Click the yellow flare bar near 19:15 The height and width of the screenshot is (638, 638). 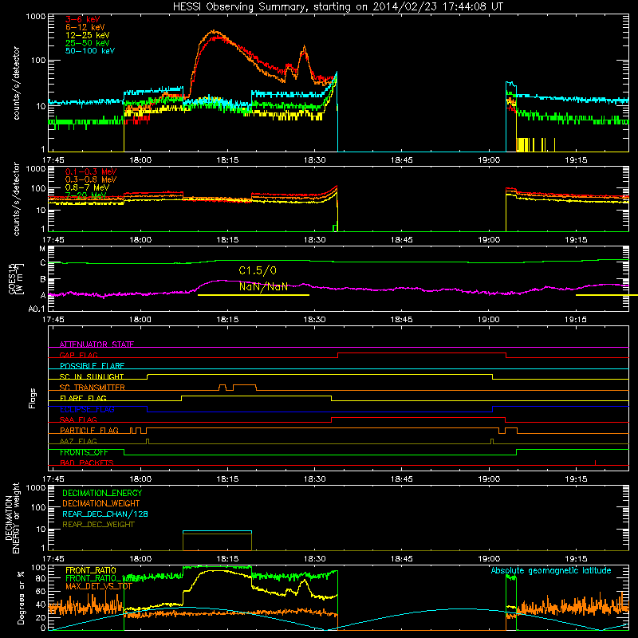pyautogui.click(x=607, y=295)
